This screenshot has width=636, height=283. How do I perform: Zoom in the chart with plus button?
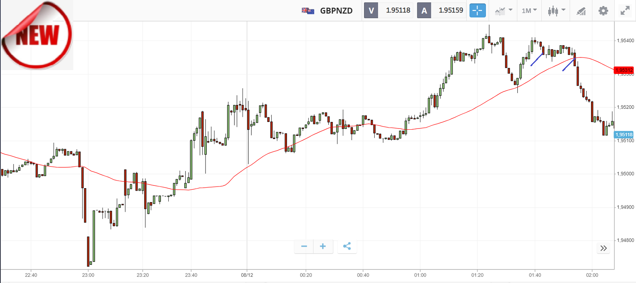pyautogui.click(x=323, y=246)
